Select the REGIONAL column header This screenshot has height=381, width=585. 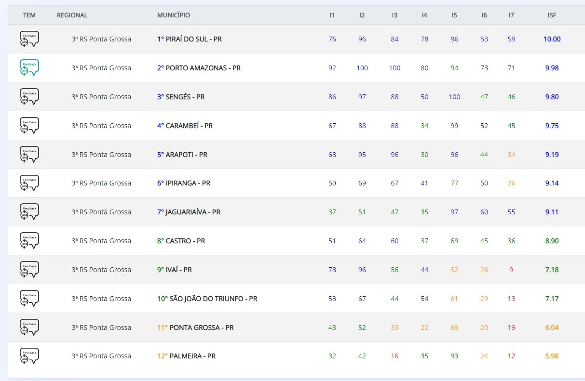click(72, 15)
